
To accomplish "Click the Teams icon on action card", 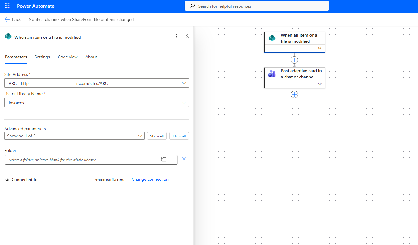I will coord(272,74).
